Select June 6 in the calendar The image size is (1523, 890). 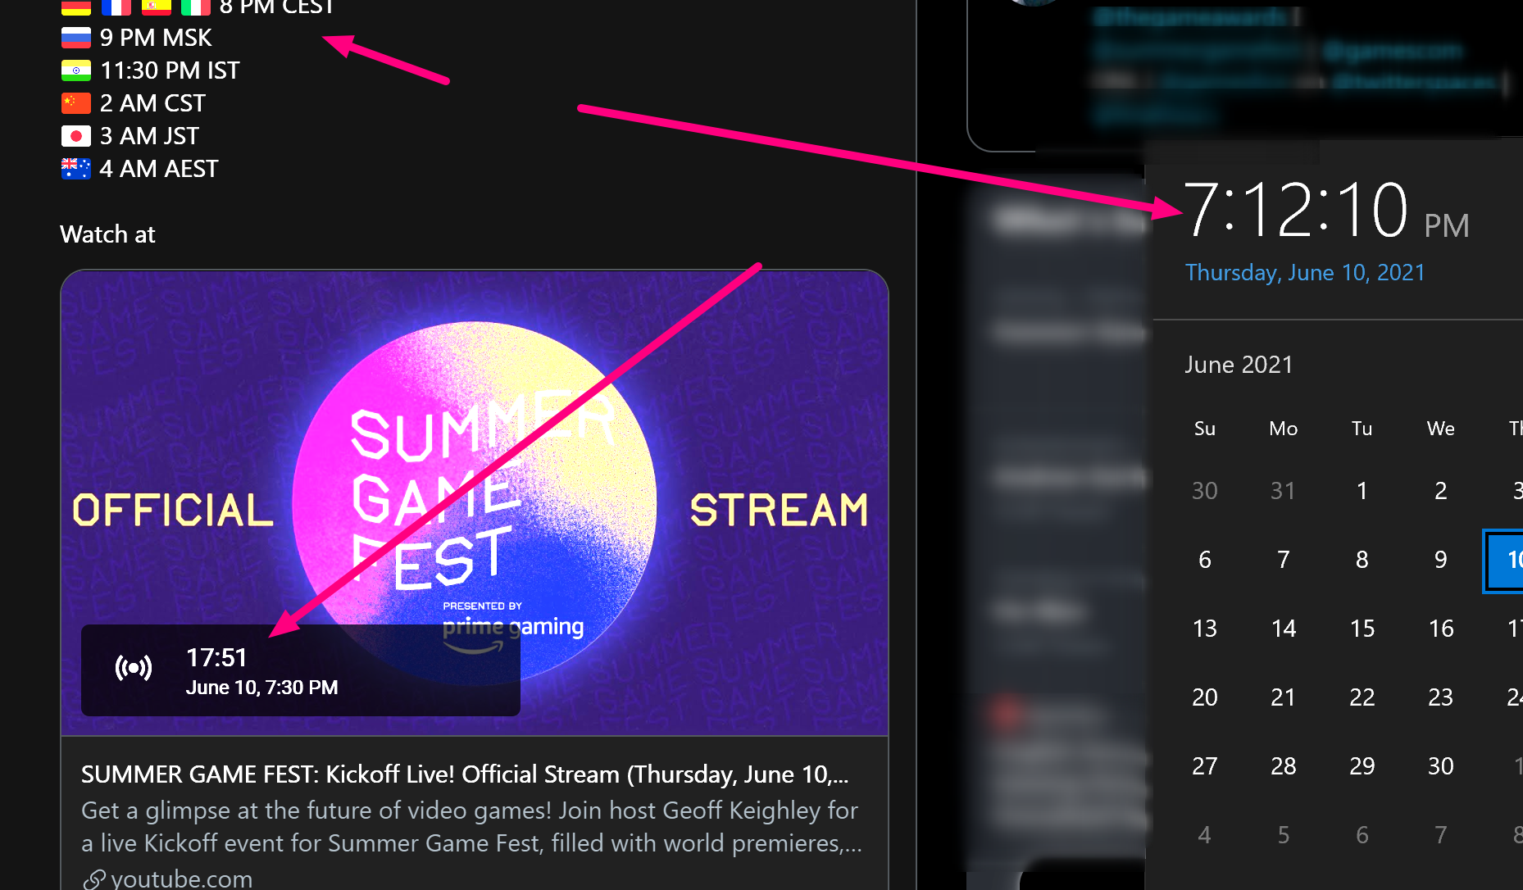(1205, 560)
